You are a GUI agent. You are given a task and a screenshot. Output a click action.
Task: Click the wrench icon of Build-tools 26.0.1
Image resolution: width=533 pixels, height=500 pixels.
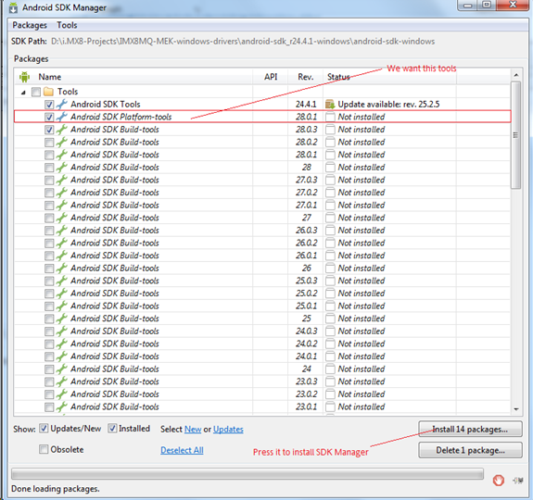(61, 256)
